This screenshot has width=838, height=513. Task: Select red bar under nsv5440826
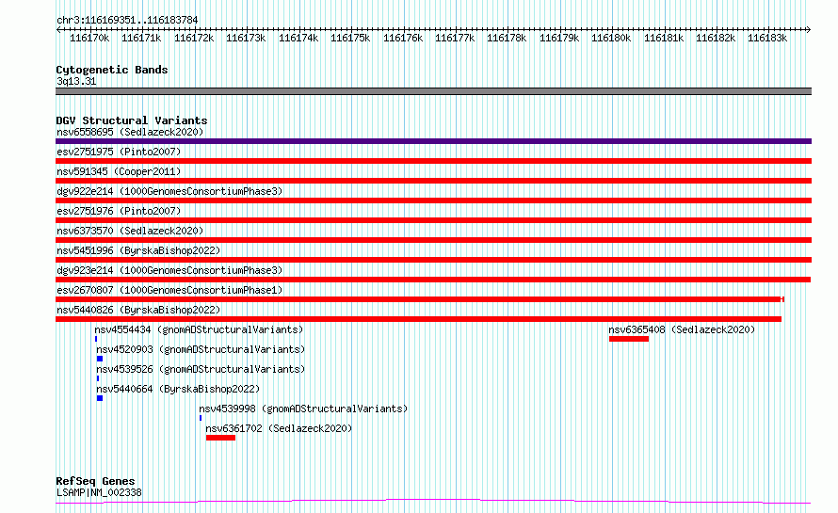418,319
